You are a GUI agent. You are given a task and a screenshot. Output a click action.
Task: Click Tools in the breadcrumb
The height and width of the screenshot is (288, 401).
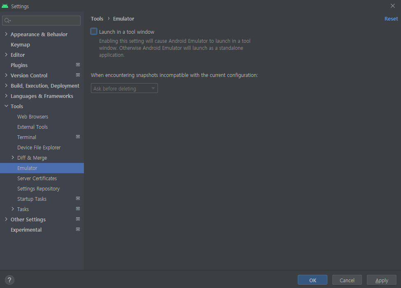point(97,19)
